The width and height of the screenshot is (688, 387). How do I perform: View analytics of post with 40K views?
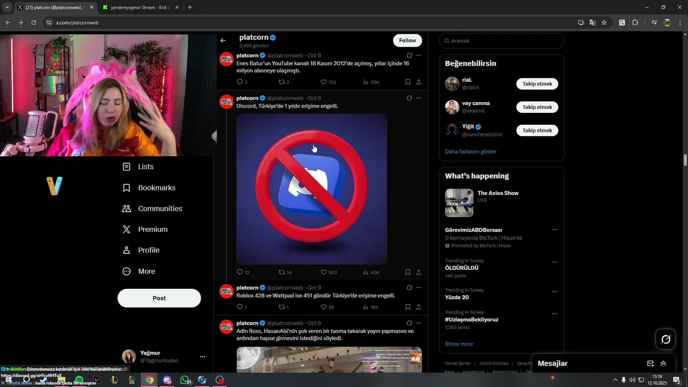[x=366, y=273]
